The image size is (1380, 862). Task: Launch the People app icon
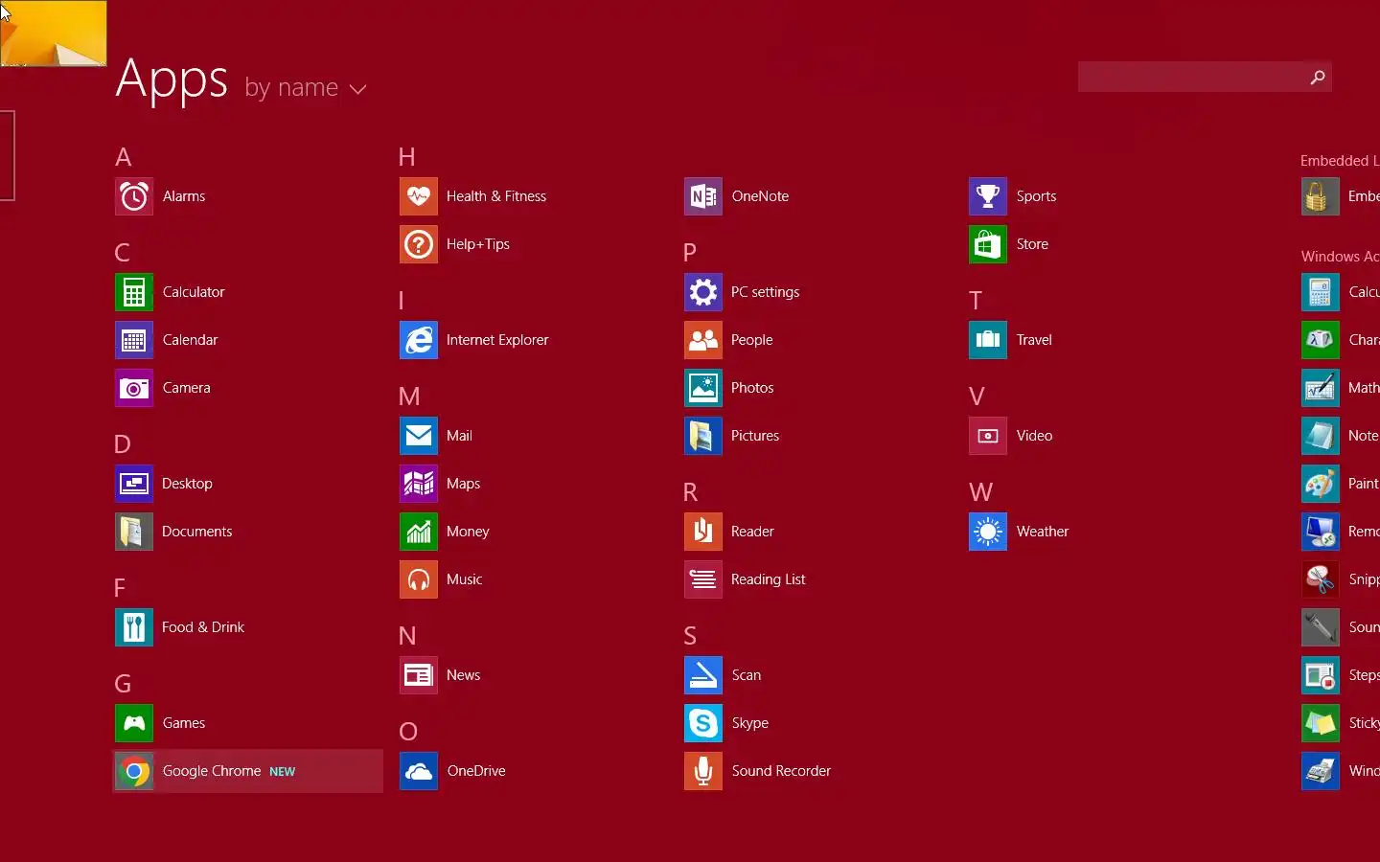click(703, 340)
